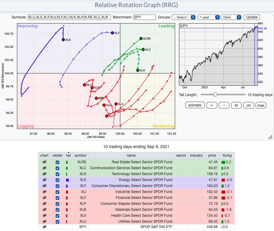
Task: Click the XLI point on the graph
Action: pyautogui.click(x=84, y=85)
